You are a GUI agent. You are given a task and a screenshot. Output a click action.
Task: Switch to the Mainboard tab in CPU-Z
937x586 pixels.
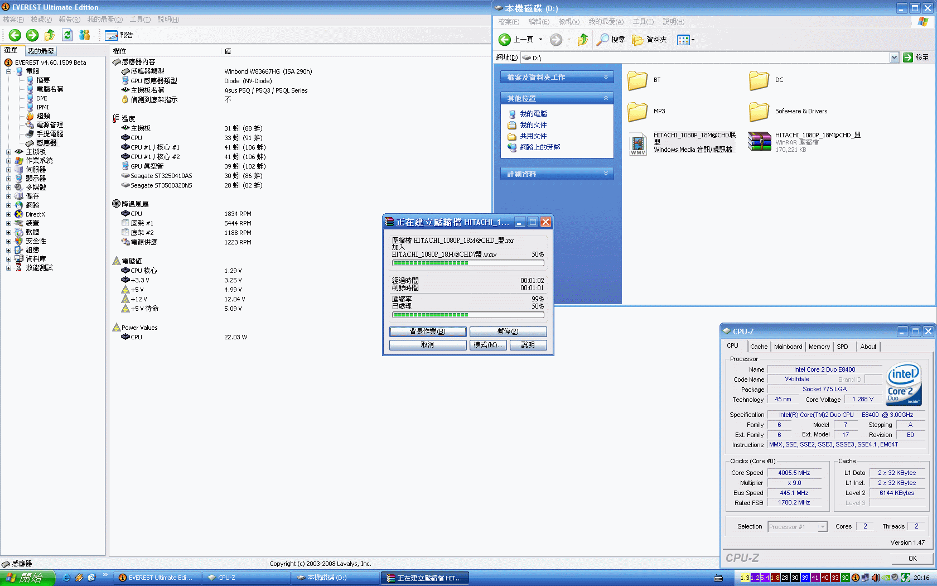[788, 347]
